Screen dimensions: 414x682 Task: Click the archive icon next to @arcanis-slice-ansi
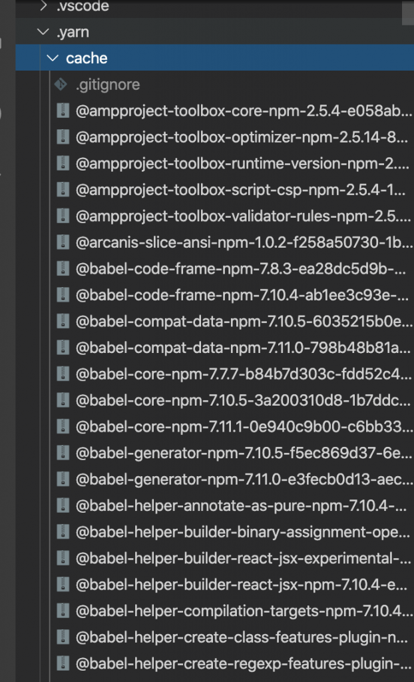(63, 242)
